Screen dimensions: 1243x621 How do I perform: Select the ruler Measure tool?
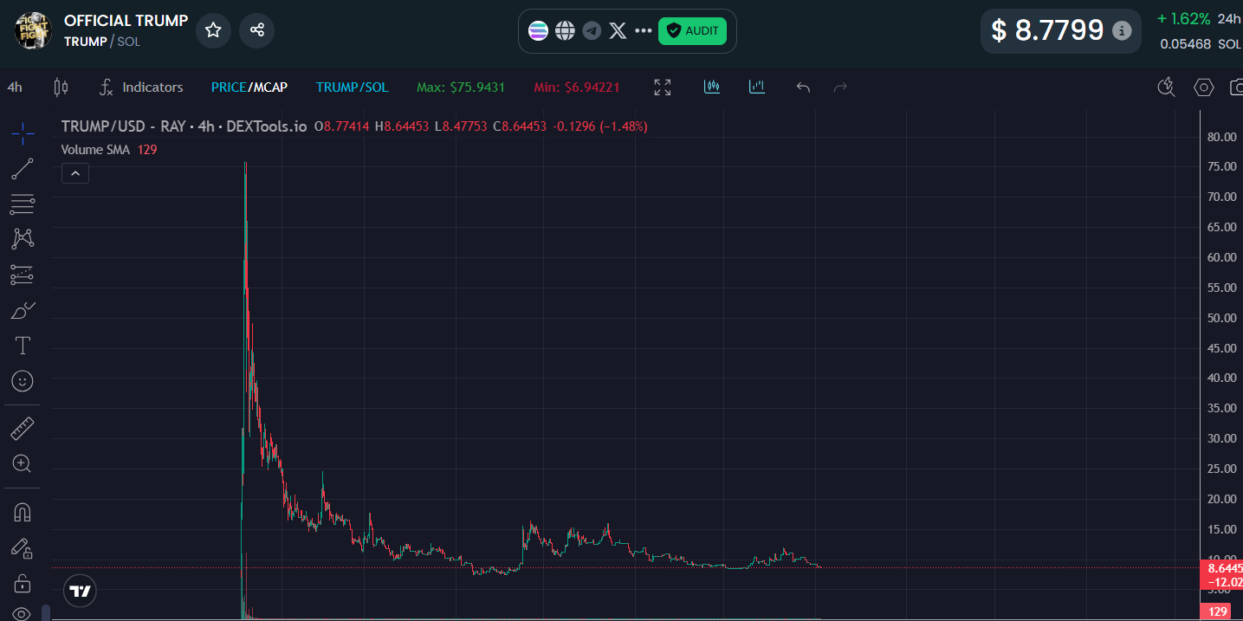pos(23,428)
